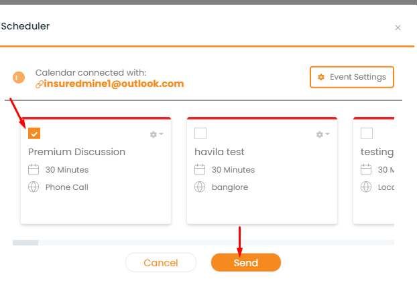417x291 pixels.
Task: Click globe icon beside Phone Call
Action: 34,187
